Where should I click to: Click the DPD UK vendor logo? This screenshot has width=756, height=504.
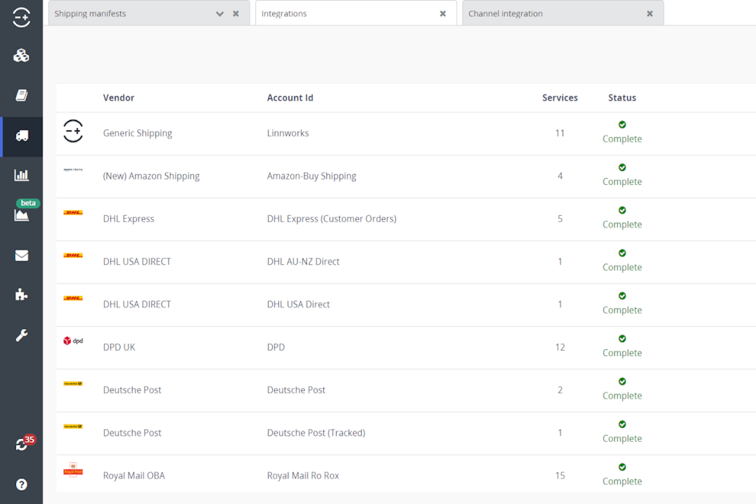click(x=73, y=341)
